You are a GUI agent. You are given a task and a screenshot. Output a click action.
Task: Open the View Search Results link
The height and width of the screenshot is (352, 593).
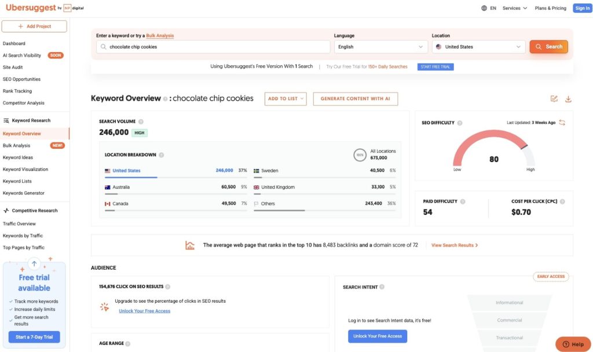point(455,245)
